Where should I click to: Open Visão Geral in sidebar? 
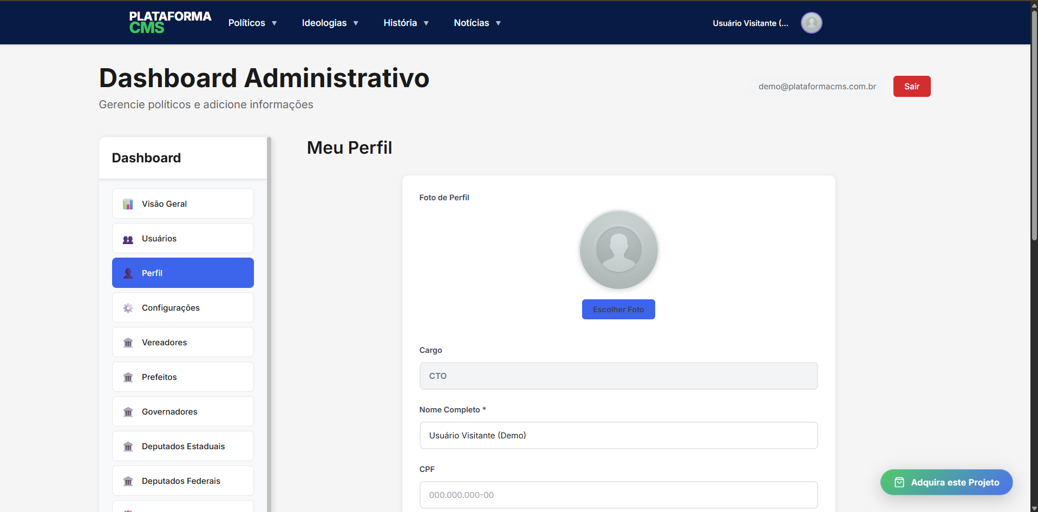point(183,204)
